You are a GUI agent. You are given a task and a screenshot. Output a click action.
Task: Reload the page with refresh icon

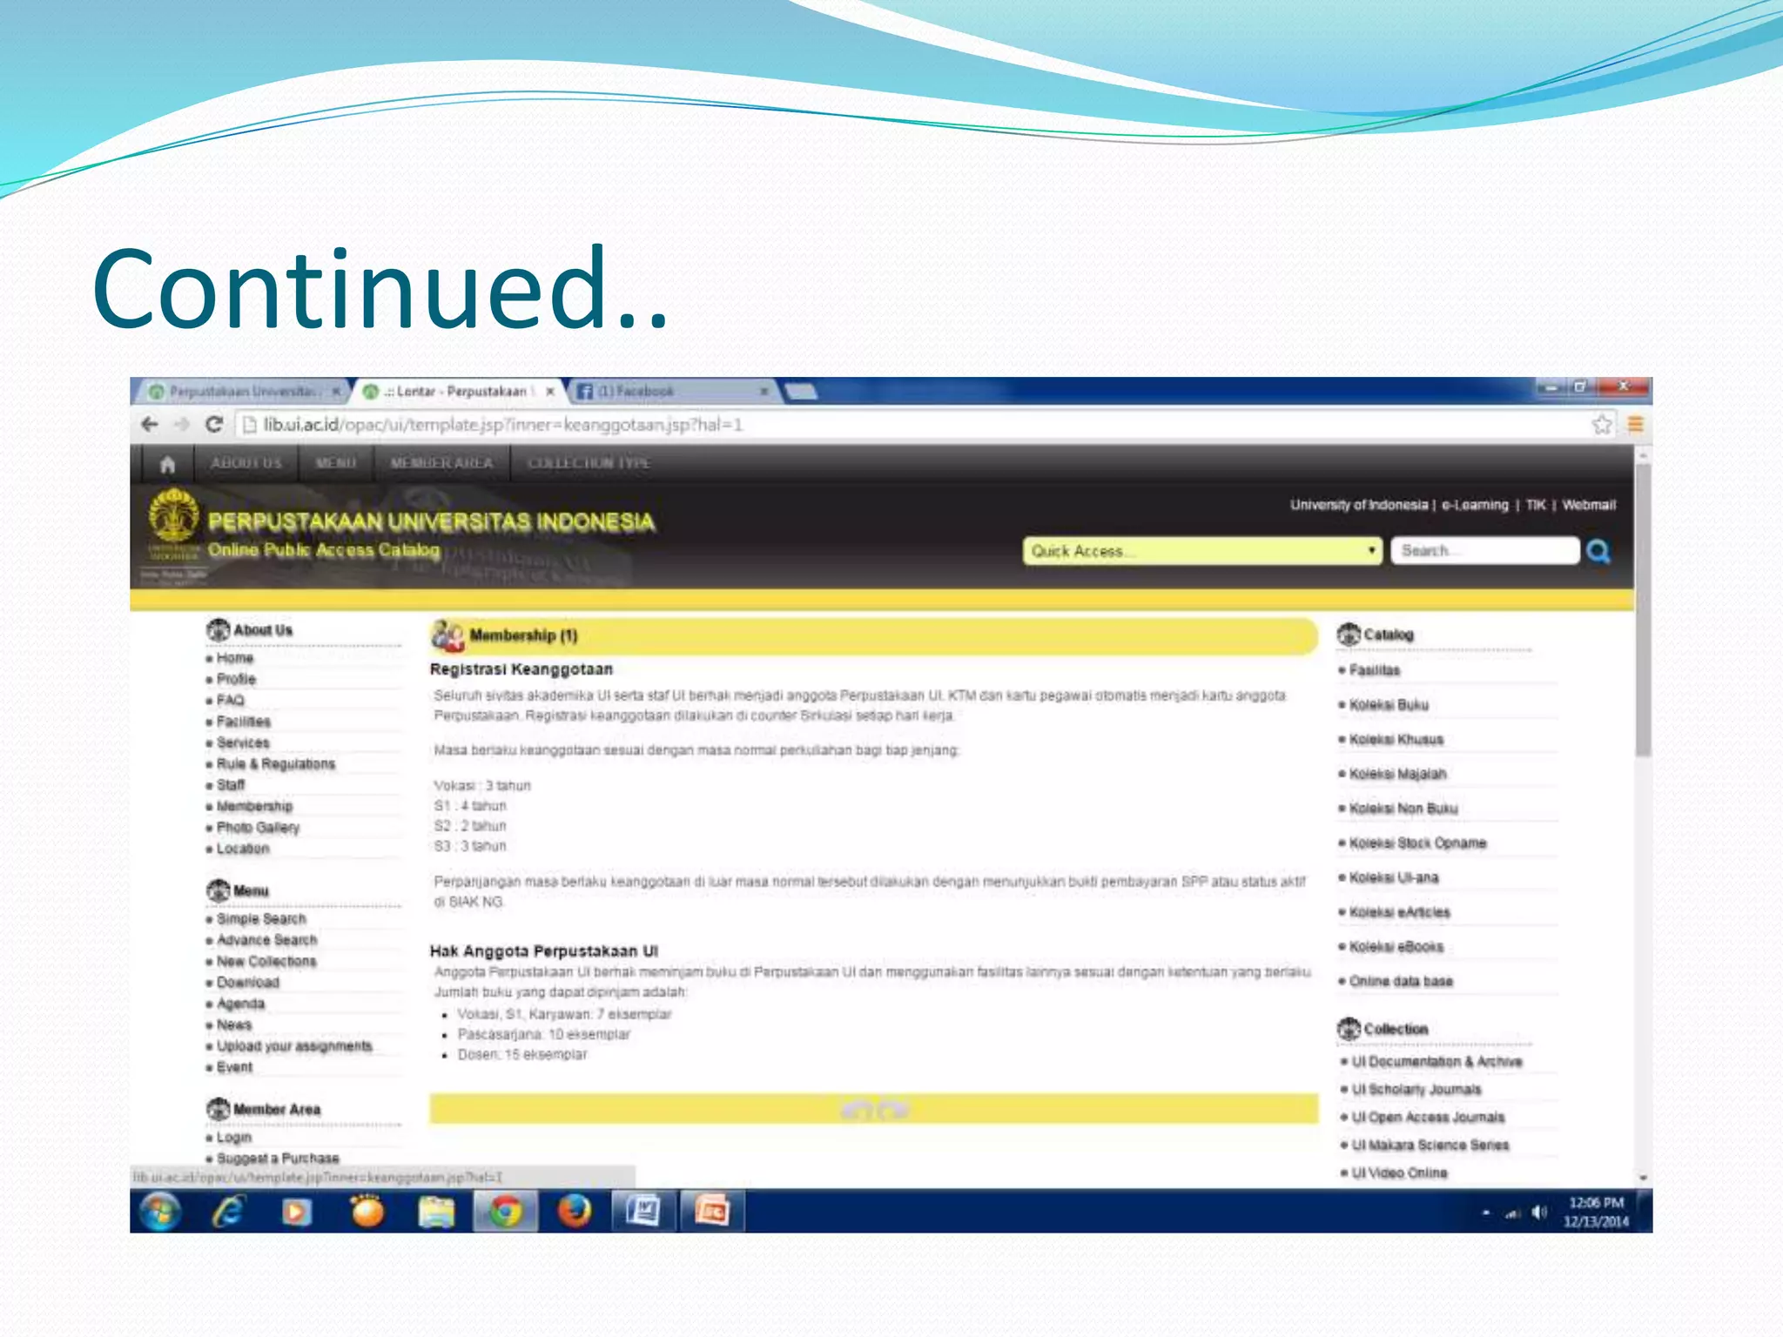click(214, 425)
